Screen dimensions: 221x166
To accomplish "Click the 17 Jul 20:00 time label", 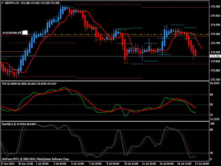I will tap(202, 164).
